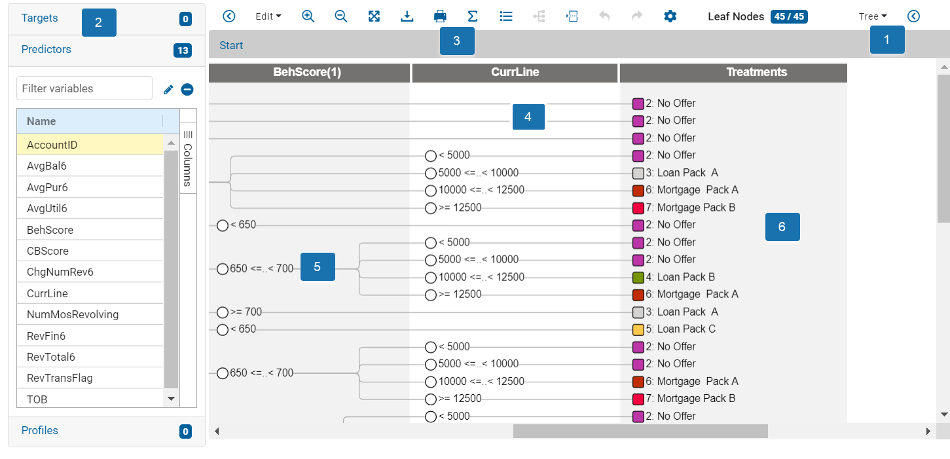Click the sigma summary icon

[x=473, y=16]
